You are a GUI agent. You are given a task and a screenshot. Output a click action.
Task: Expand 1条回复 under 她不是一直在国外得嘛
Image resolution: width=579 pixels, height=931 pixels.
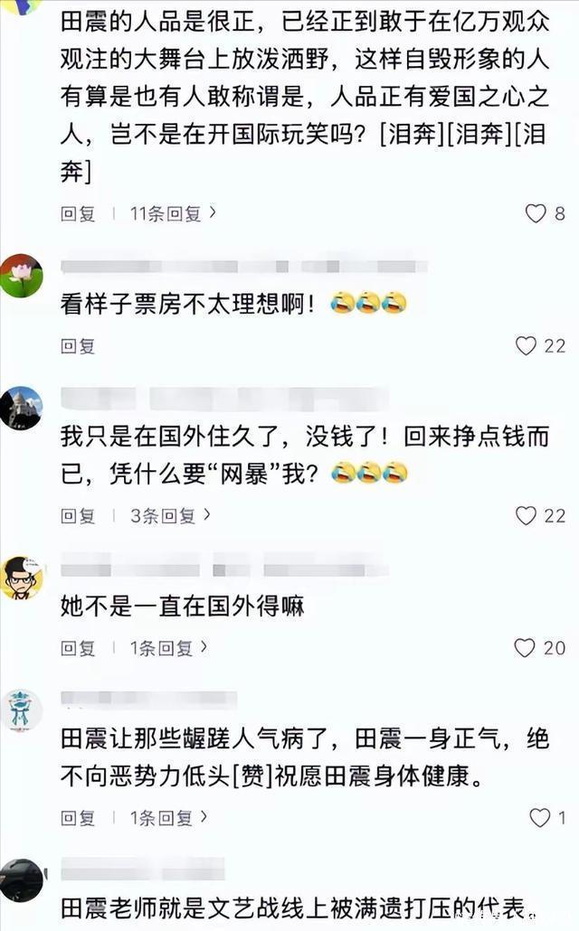pos(169,648)
